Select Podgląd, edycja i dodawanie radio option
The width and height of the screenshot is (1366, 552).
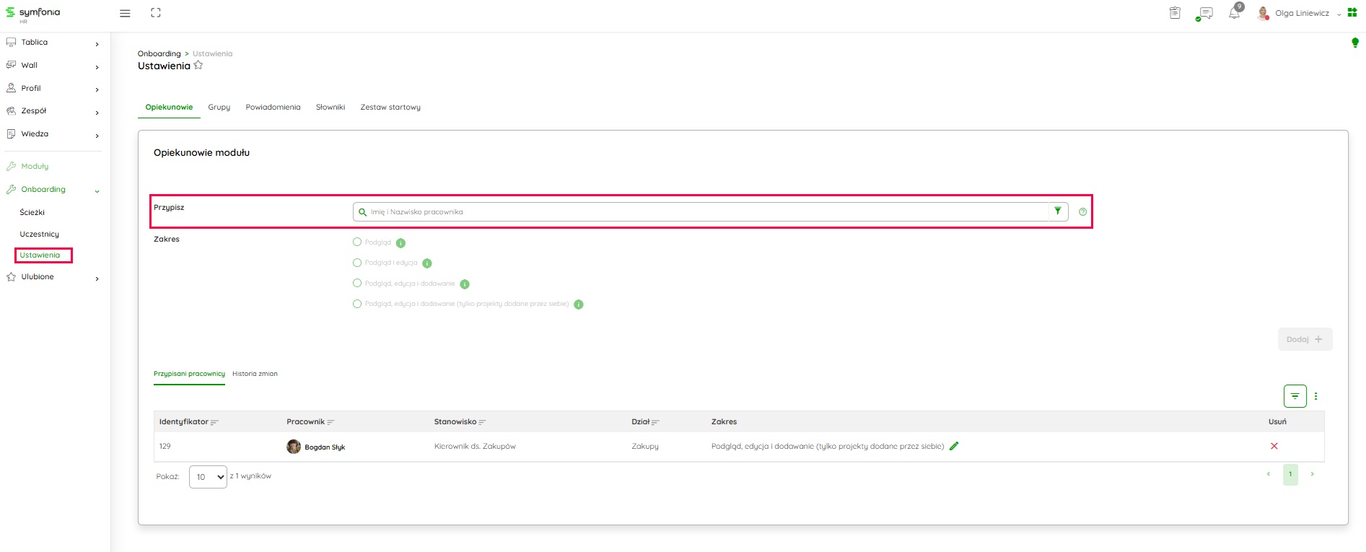click(x=357, y=284)
